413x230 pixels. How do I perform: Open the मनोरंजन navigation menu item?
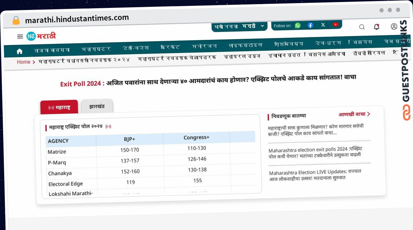[x=204, y=46]
